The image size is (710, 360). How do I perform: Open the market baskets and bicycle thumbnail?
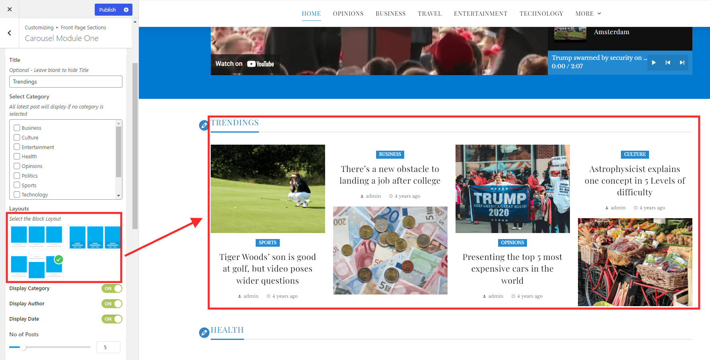pyautogui.click(x=635, y=262)
